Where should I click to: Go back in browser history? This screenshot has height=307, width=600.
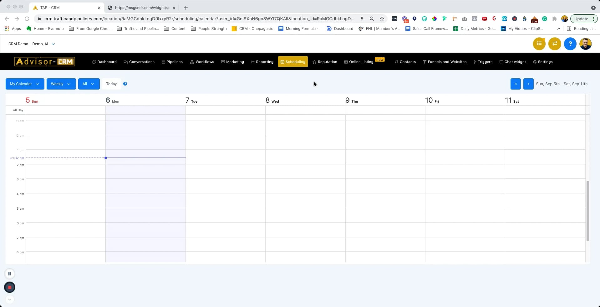tap(7, 19)
